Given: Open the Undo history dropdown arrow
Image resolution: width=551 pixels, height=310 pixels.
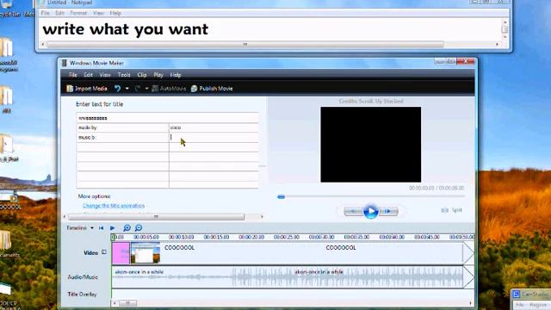Looking at the screenshot, I should click(127, 89).
